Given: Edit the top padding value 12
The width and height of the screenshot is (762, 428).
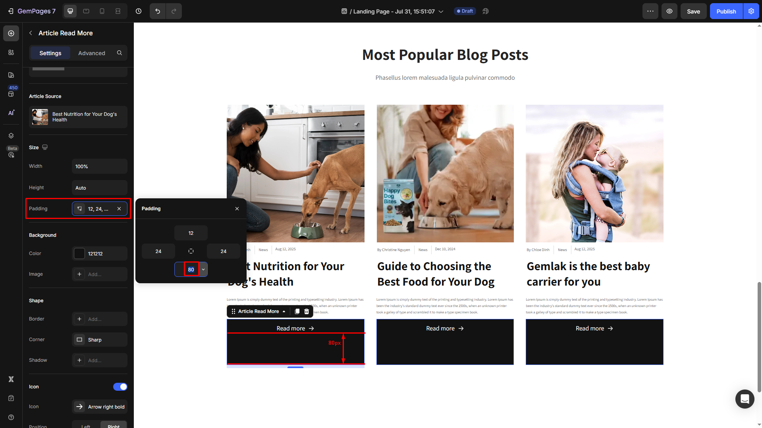Looking at the screenshot, I should [x=191, y=233].
